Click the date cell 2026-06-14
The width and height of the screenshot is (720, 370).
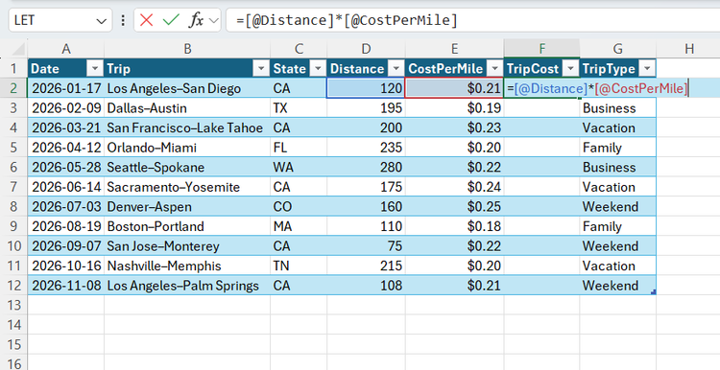pyautogui.click(x=66, y=187)
